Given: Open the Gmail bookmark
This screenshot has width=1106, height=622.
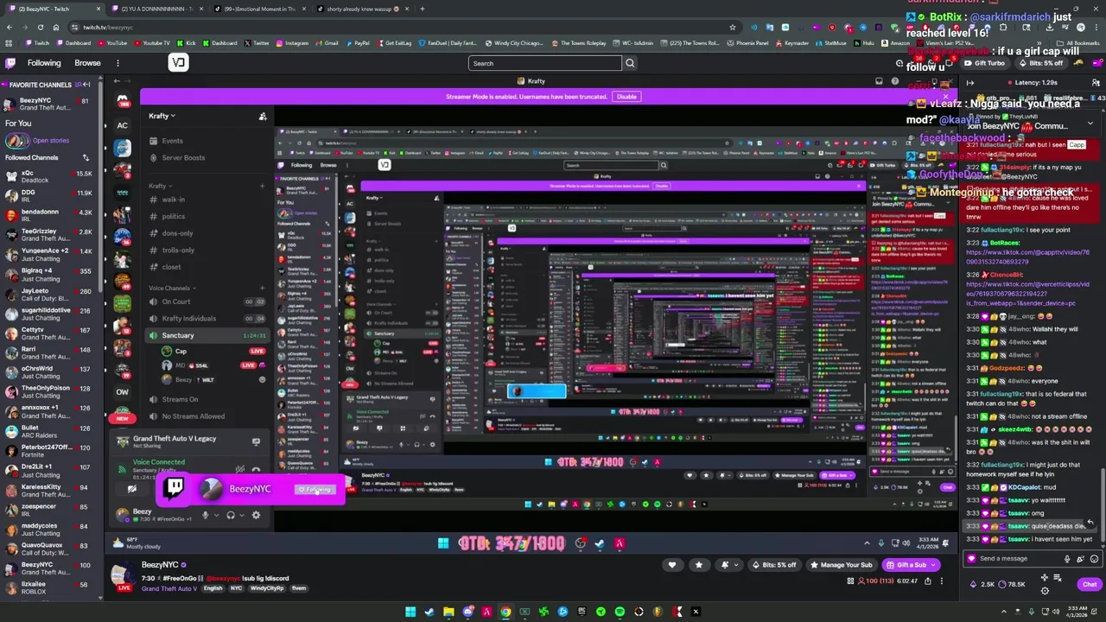Looking at the screenshot, I should coord(327,42).
